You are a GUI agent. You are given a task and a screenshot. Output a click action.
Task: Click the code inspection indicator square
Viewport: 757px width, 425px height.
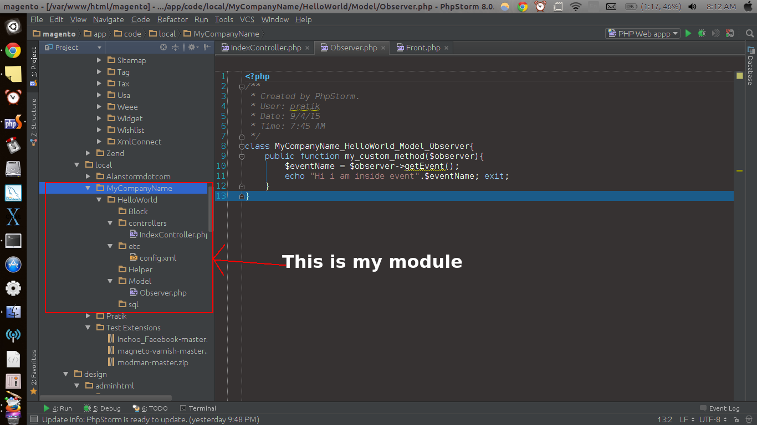[739, 76]
